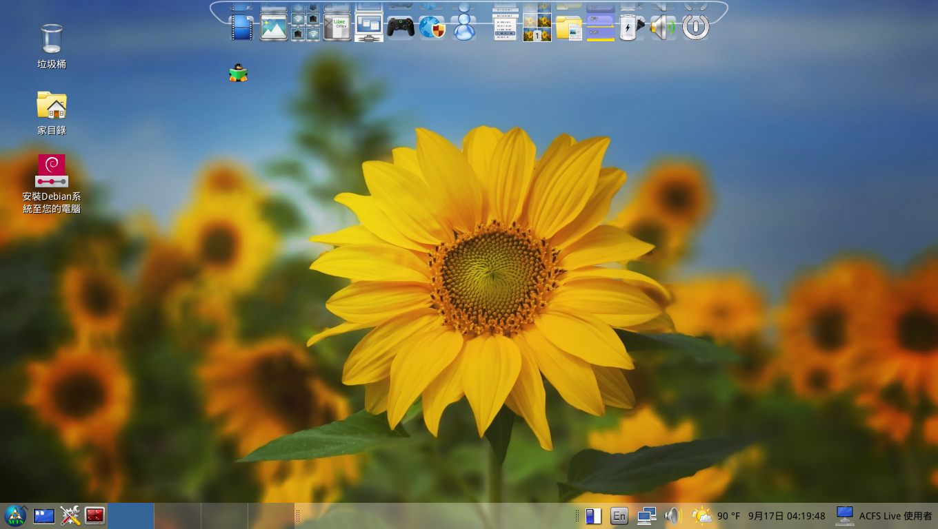This screenshot has height=529, width=938.
Task: Open the video film strip launcher in dock
Action: pos(241,28)
